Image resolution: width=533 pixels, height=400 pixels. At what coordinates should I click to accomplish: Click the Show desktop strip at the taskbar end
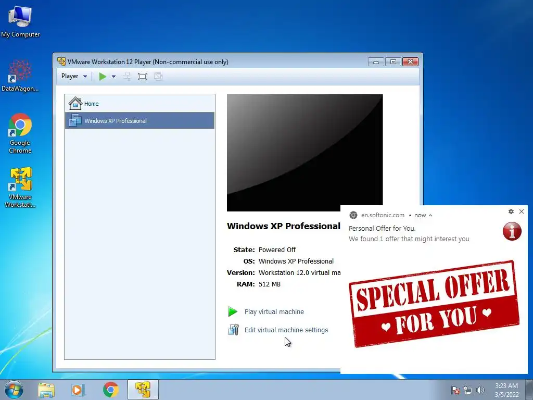coord(530,390)
